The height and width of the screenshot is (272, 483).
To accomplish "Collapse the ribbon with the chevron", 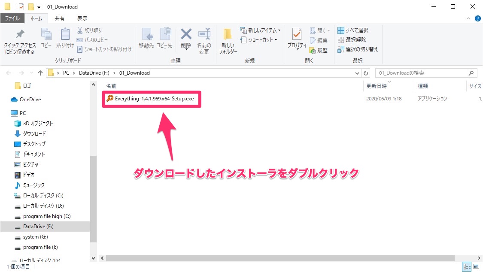I will pyautogui.click(x=468, y=18).
